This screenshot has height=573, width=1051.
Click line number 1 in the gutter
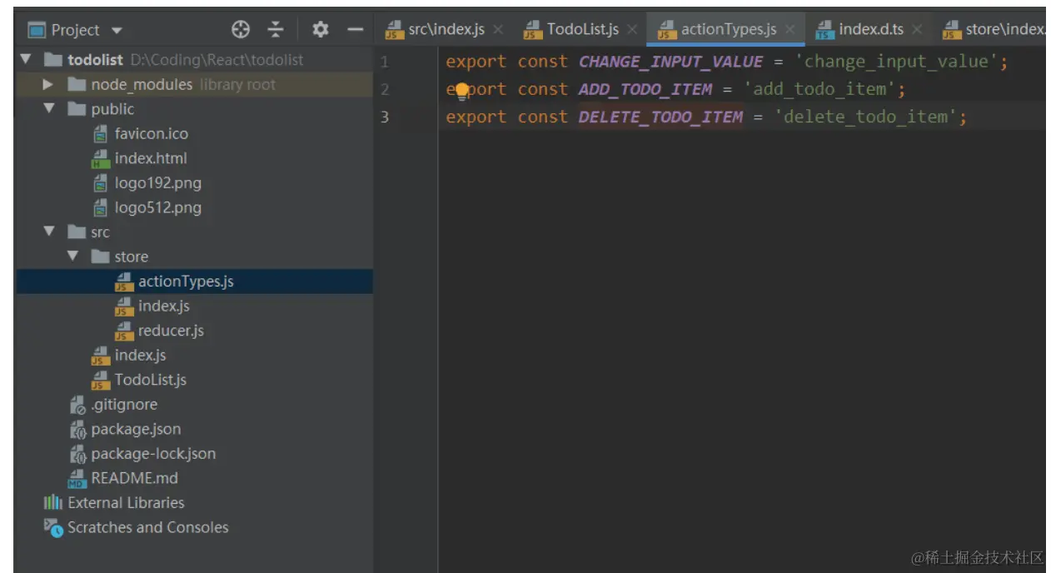385,62
